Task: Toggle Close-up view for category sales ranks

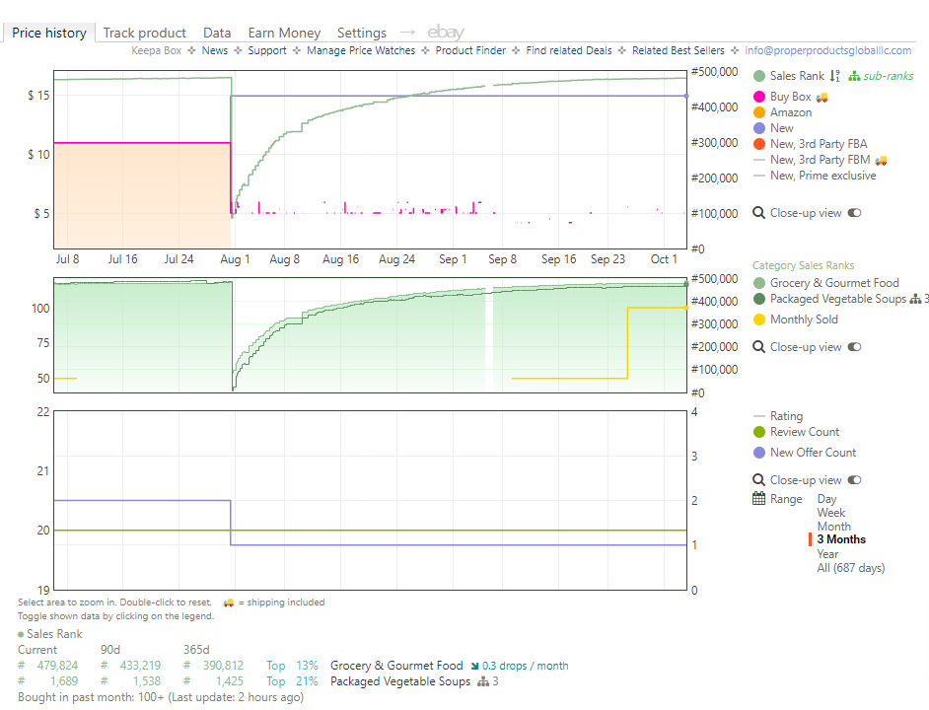Action: tap(854, 347)
